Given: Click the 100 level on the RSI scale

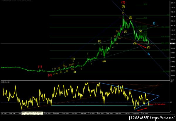Looking at the screenshot, I should coord(171,82).
